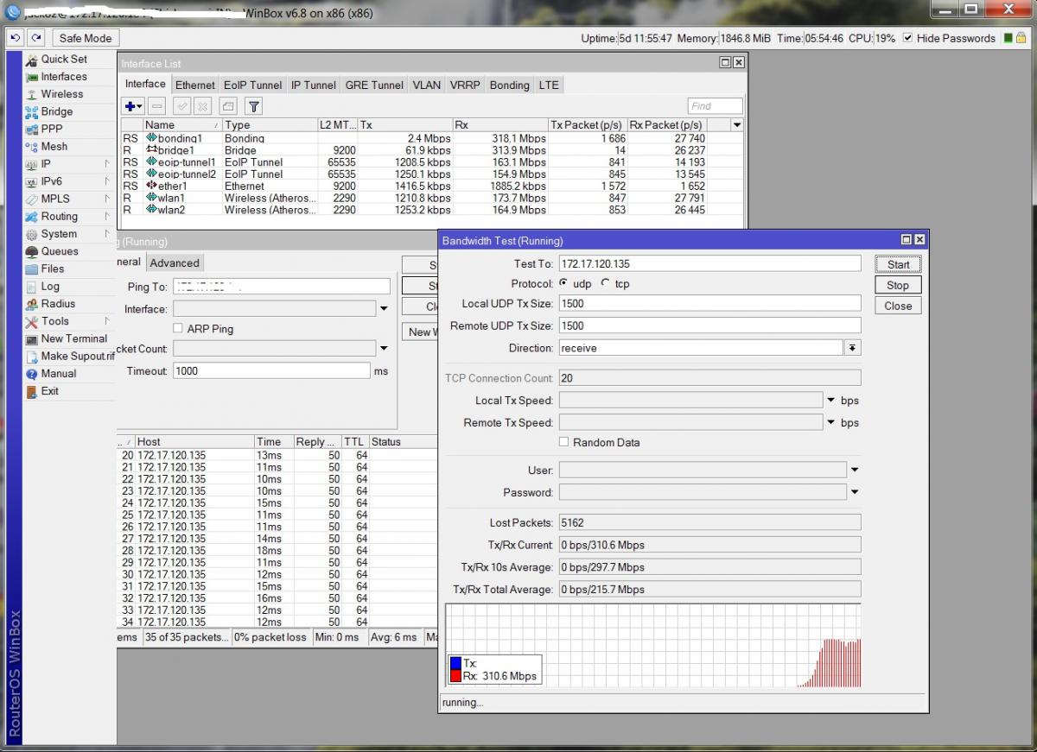Click the redo arrow icon in top toolbar
The height and width of the screenshot is (752, 1037).
pyautogui.click(x=35, y=38)
